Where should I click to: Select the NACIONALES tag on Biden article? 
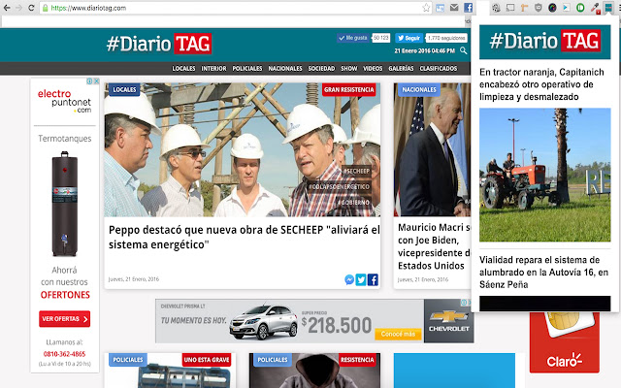tap(419, 90)
